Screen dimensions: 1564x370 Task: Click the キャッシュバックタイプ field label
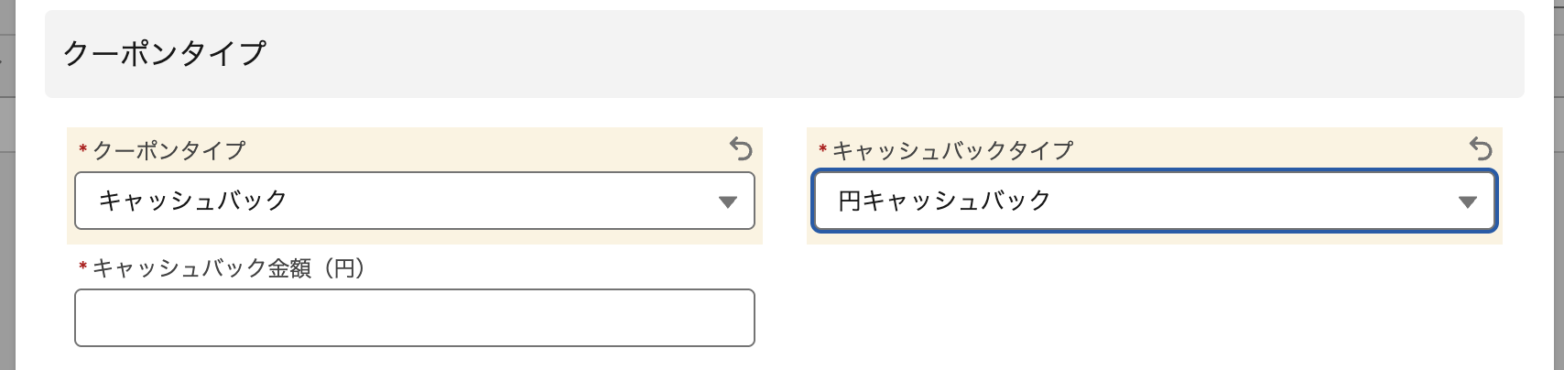(952, 150)
